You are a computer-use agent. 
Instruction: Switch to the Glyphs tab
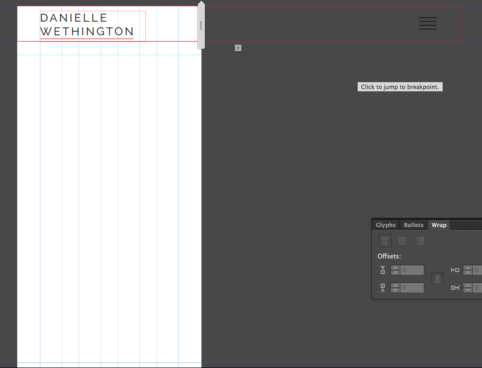coord(386,225)
